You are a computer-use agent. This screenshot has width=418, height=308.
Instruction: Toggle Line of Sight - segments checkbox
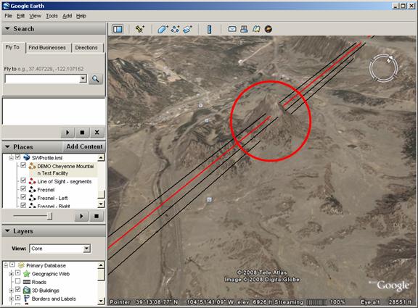click(23, 180)
